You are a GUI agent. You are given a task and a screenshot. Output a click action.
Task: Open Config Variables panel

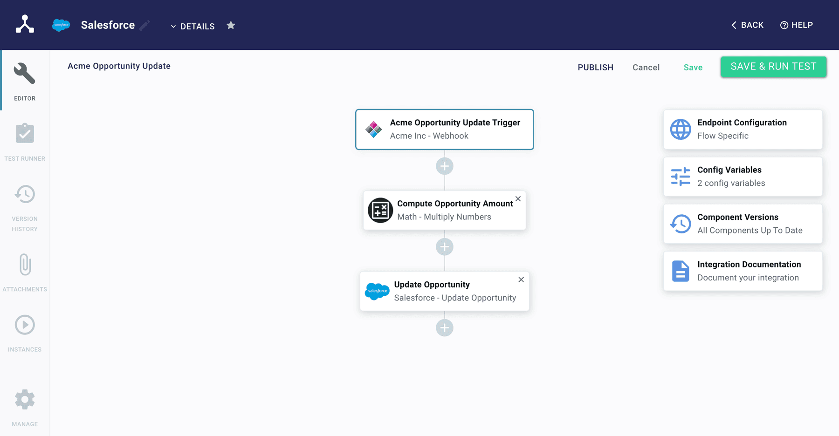coord(743,177)
